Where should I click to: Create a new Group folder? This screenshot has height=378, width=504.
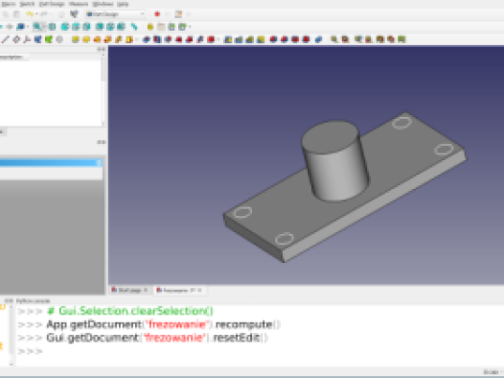(161, 27)
